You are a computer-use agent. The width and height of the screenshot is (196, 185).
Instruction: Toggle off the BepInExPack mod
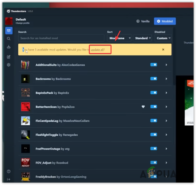[x=154, y=93]
